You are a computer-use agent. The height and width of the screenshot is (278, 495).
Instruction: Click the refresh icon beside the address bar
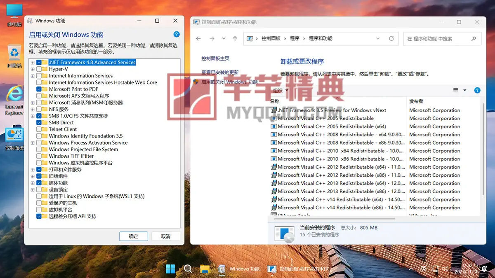[x=391, y=39]
